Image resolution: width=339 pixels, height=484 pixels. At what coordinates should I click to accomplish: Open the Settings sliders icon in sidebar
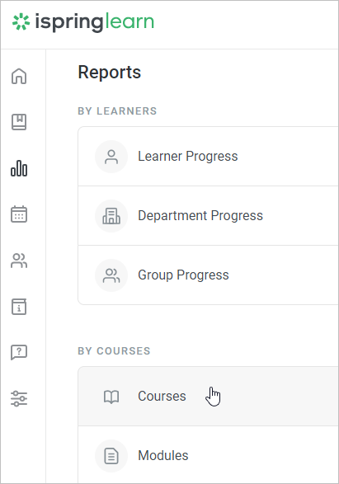coord(19,398)
